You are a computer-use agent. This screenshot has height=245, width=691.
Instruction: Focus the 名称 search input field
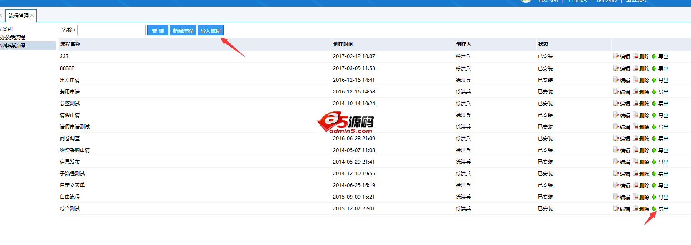click(112, 30)
